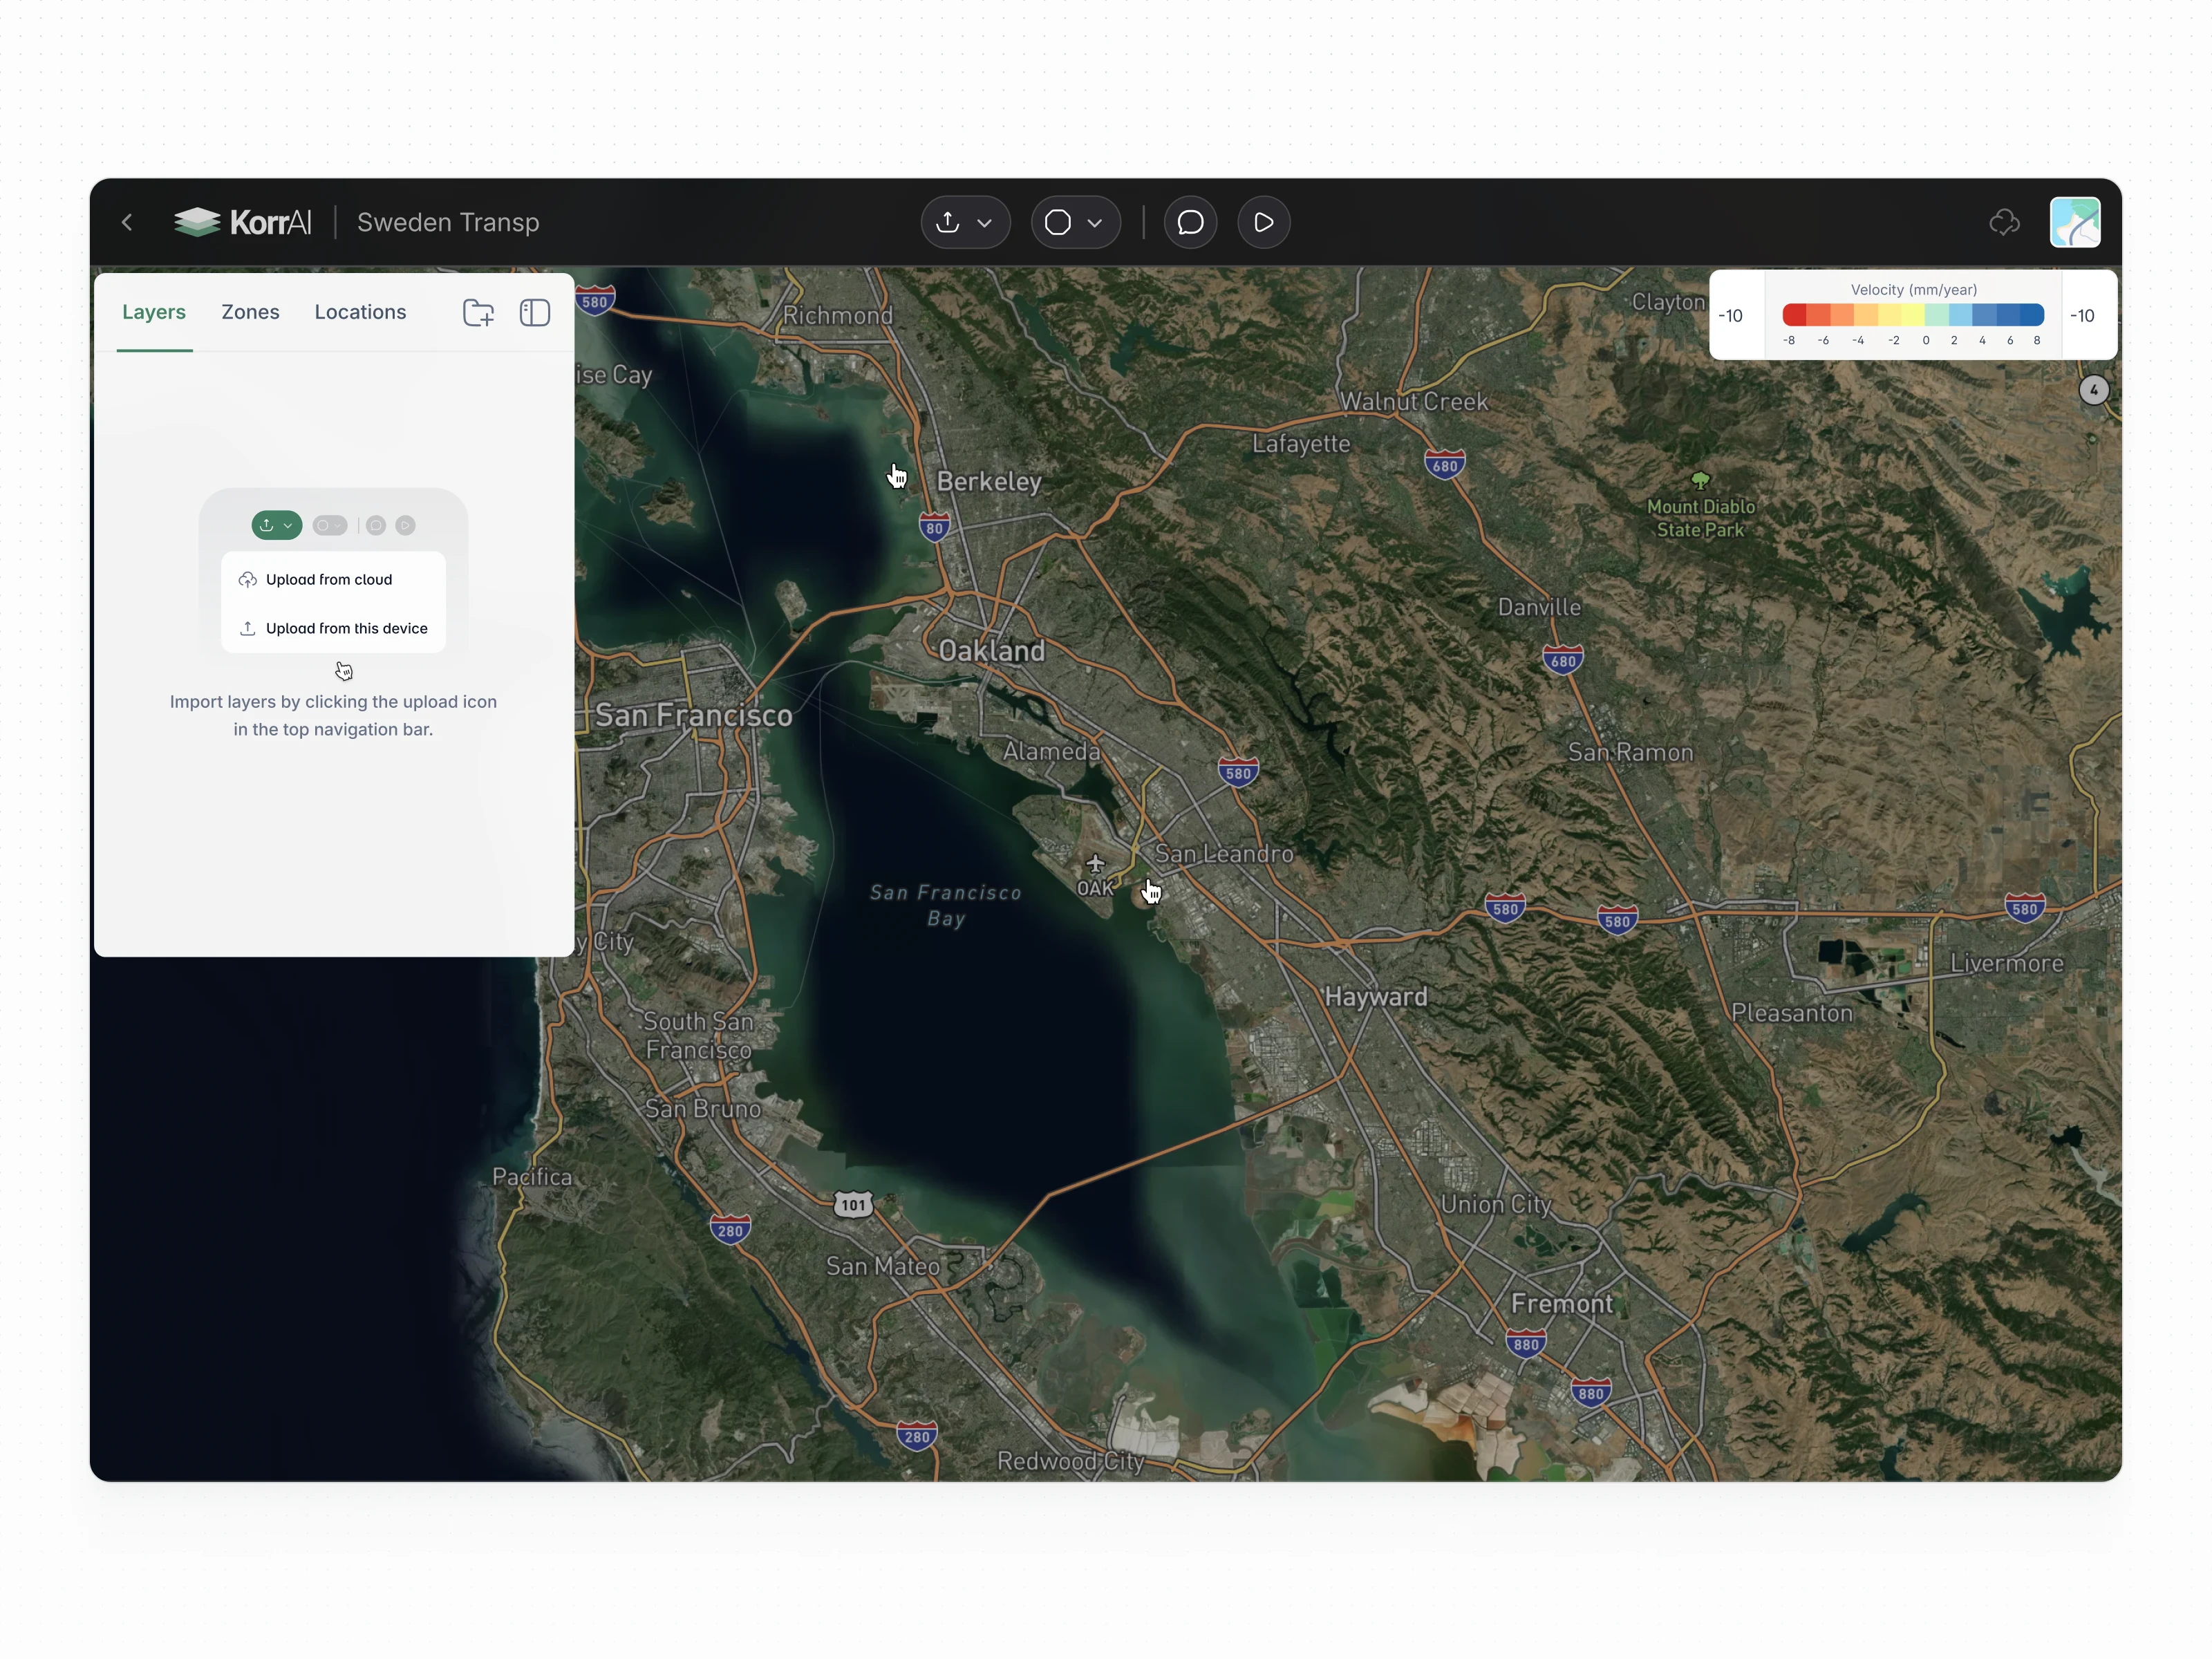Select the Layers tab
Screen dimensions: 2212x1659
coord(154,312)
